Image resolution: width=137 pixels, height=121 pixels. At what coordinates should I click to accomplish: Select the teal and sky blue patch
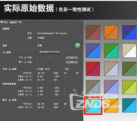129,106
